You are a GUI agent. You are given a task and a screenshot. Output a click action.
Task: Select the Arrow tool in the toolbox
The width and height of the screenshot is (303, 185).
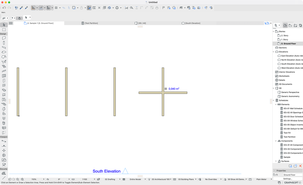click(4, 25)
